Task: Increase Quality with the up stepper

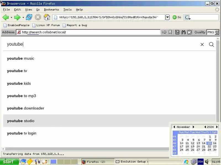Action: (217, 31)
